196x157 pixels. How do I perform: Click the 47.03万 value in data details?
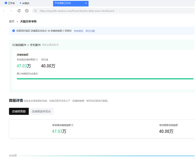click(59, 132)
